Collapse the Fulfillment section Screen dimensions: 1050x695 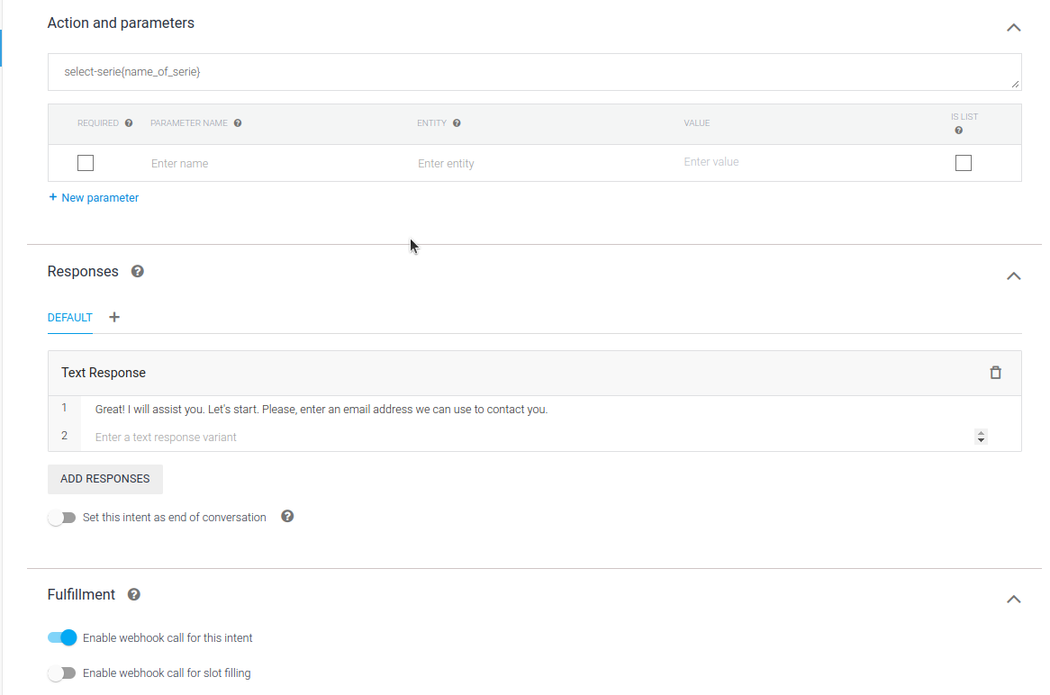(1013, 600)
